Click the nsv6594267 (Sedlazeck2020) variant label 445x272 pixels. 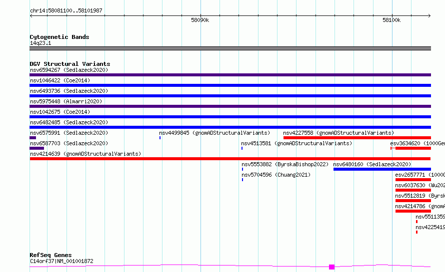[69, 70]
